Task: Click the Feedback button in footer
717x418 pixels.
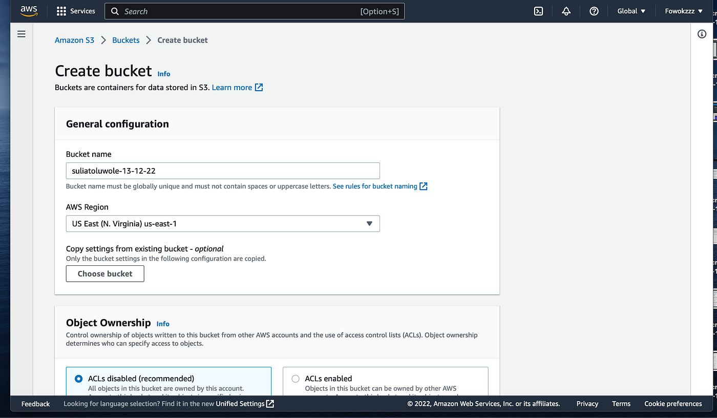Action: tap(35, 404)
